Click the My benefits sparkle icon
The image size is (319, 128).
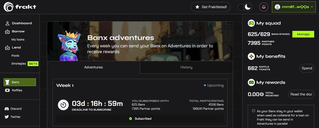251,56
